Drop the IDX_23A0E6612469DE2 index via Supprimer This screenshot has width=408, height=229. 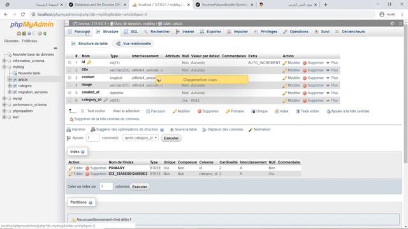[96, 174]
